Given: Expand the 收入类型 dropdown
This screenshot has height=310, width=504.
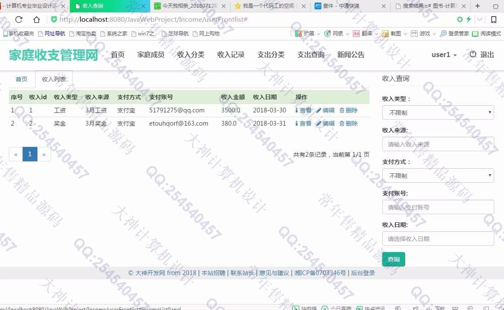Looking at the screenshot, I should point(438,112).
